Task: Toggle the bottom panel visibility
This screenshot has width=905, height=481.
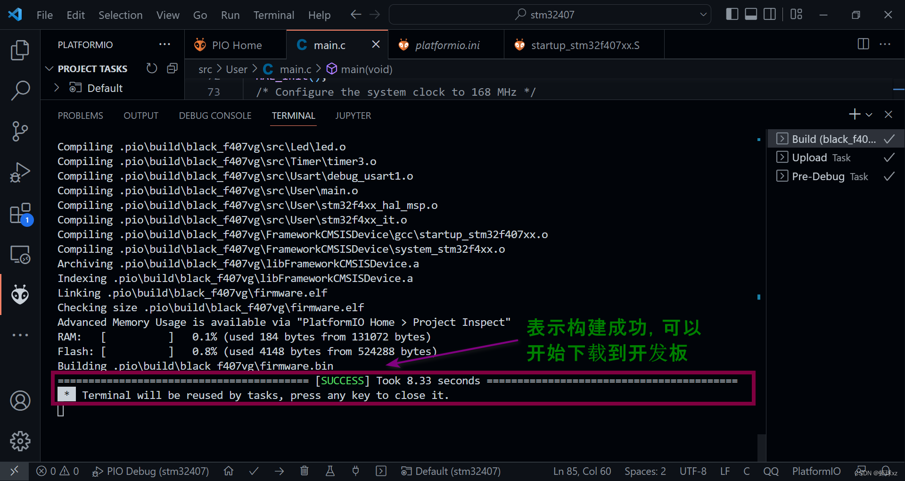Action: click(751, 15)
